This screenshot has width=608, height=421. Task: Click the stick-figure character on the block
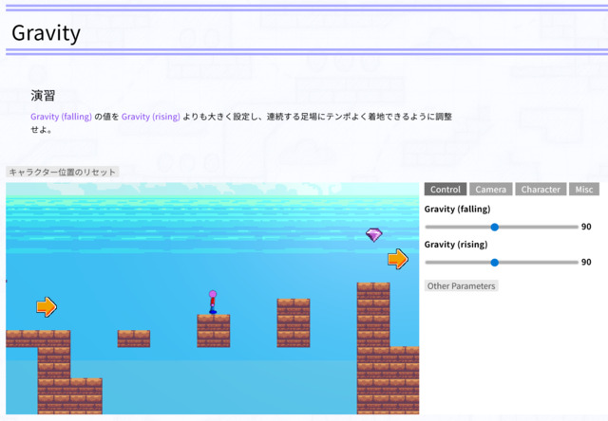click(213, 302)
